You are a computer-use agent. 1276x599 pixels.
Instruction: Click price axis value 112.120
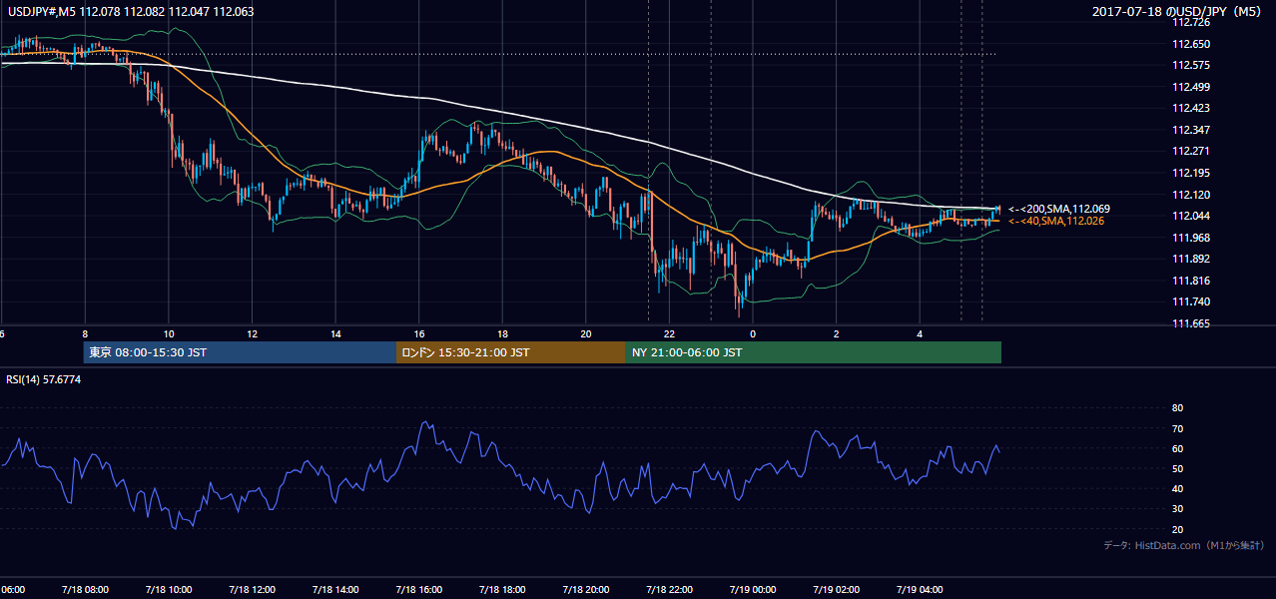[1190, 195]
